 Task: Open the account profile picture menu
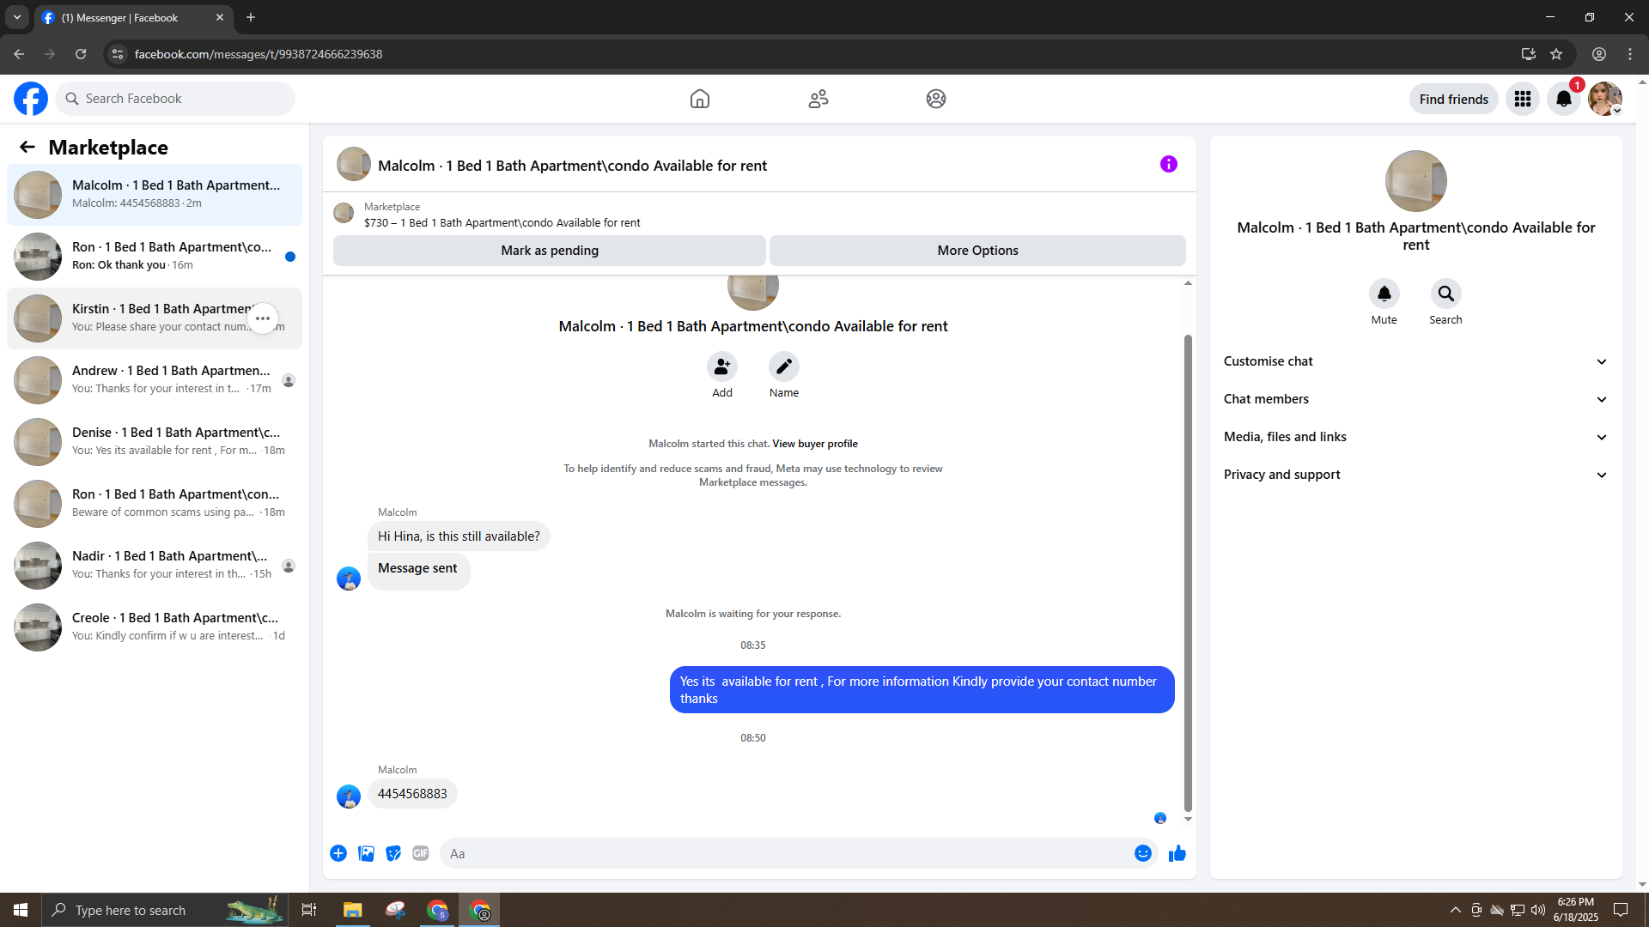tap(1605, 99)
